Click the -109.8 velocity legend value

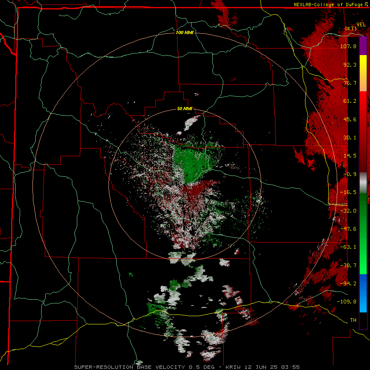pos(347,302)
